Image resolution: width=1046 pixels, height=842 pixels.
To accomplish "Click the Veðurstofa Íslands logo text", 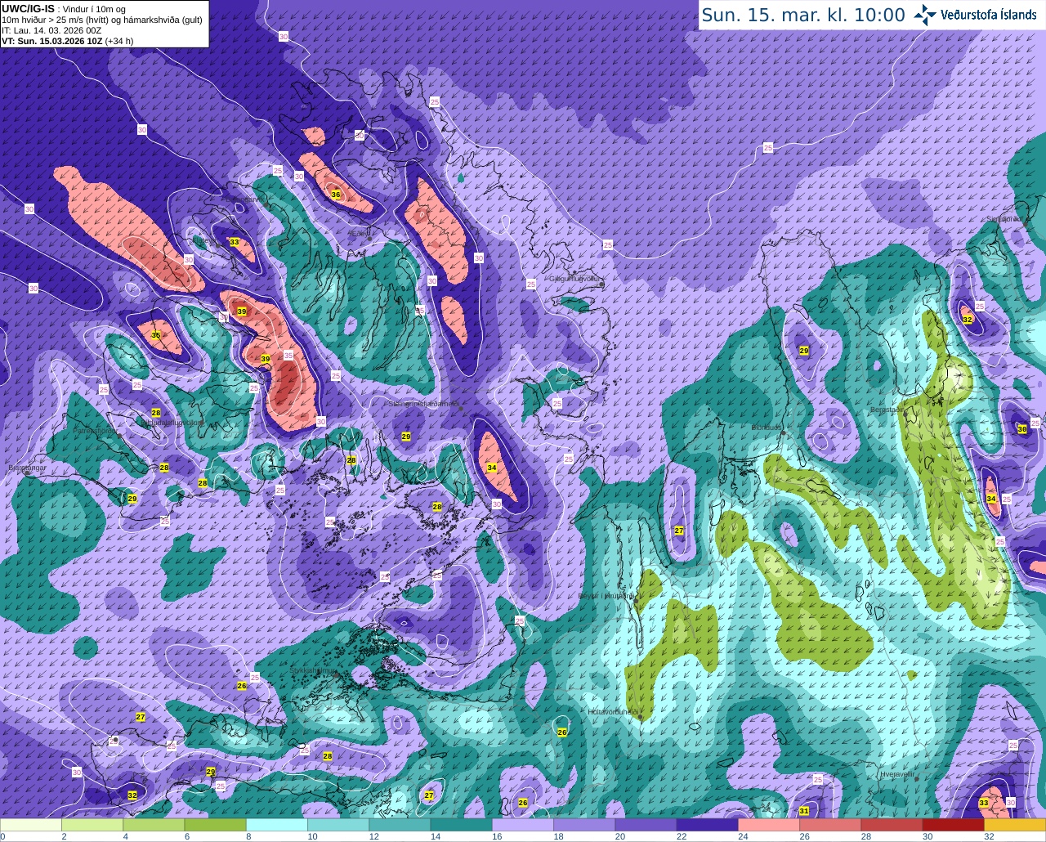I will coord(988,15).
